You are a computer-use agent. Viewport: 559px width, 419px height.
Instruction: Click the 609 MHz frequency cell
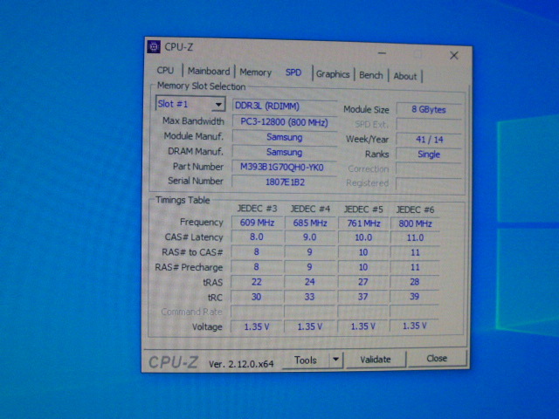coord(257,223)
